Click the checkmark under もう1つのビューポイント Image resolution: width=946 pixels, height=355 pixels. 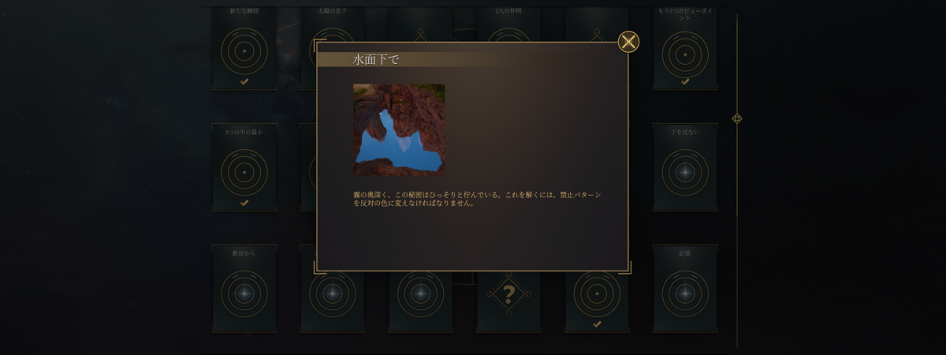coord(685,81)
